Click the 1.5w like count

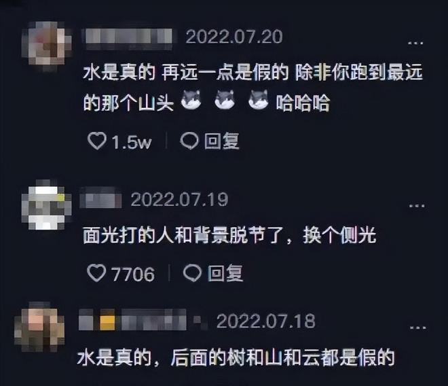[x=132, y=142]
